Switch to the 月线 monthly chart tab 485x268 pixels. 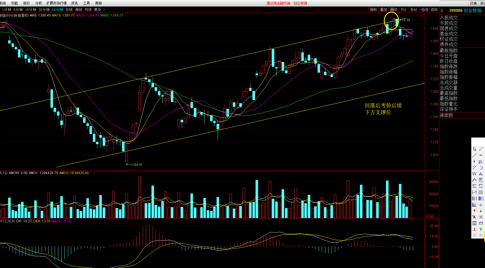88,10
